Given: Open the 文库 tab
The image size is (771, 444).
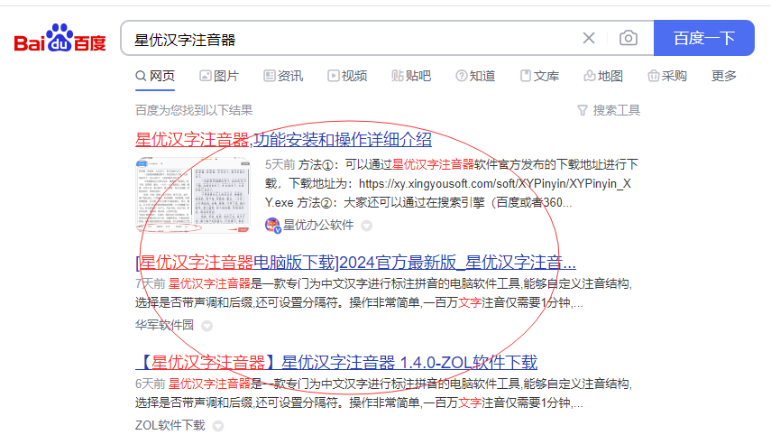Looking at the screenshot, I should 539,76.
